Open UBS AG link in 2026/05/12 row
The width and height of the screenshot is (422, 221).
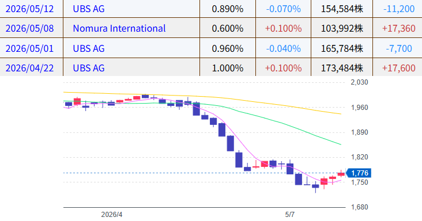tap(89, 9)
